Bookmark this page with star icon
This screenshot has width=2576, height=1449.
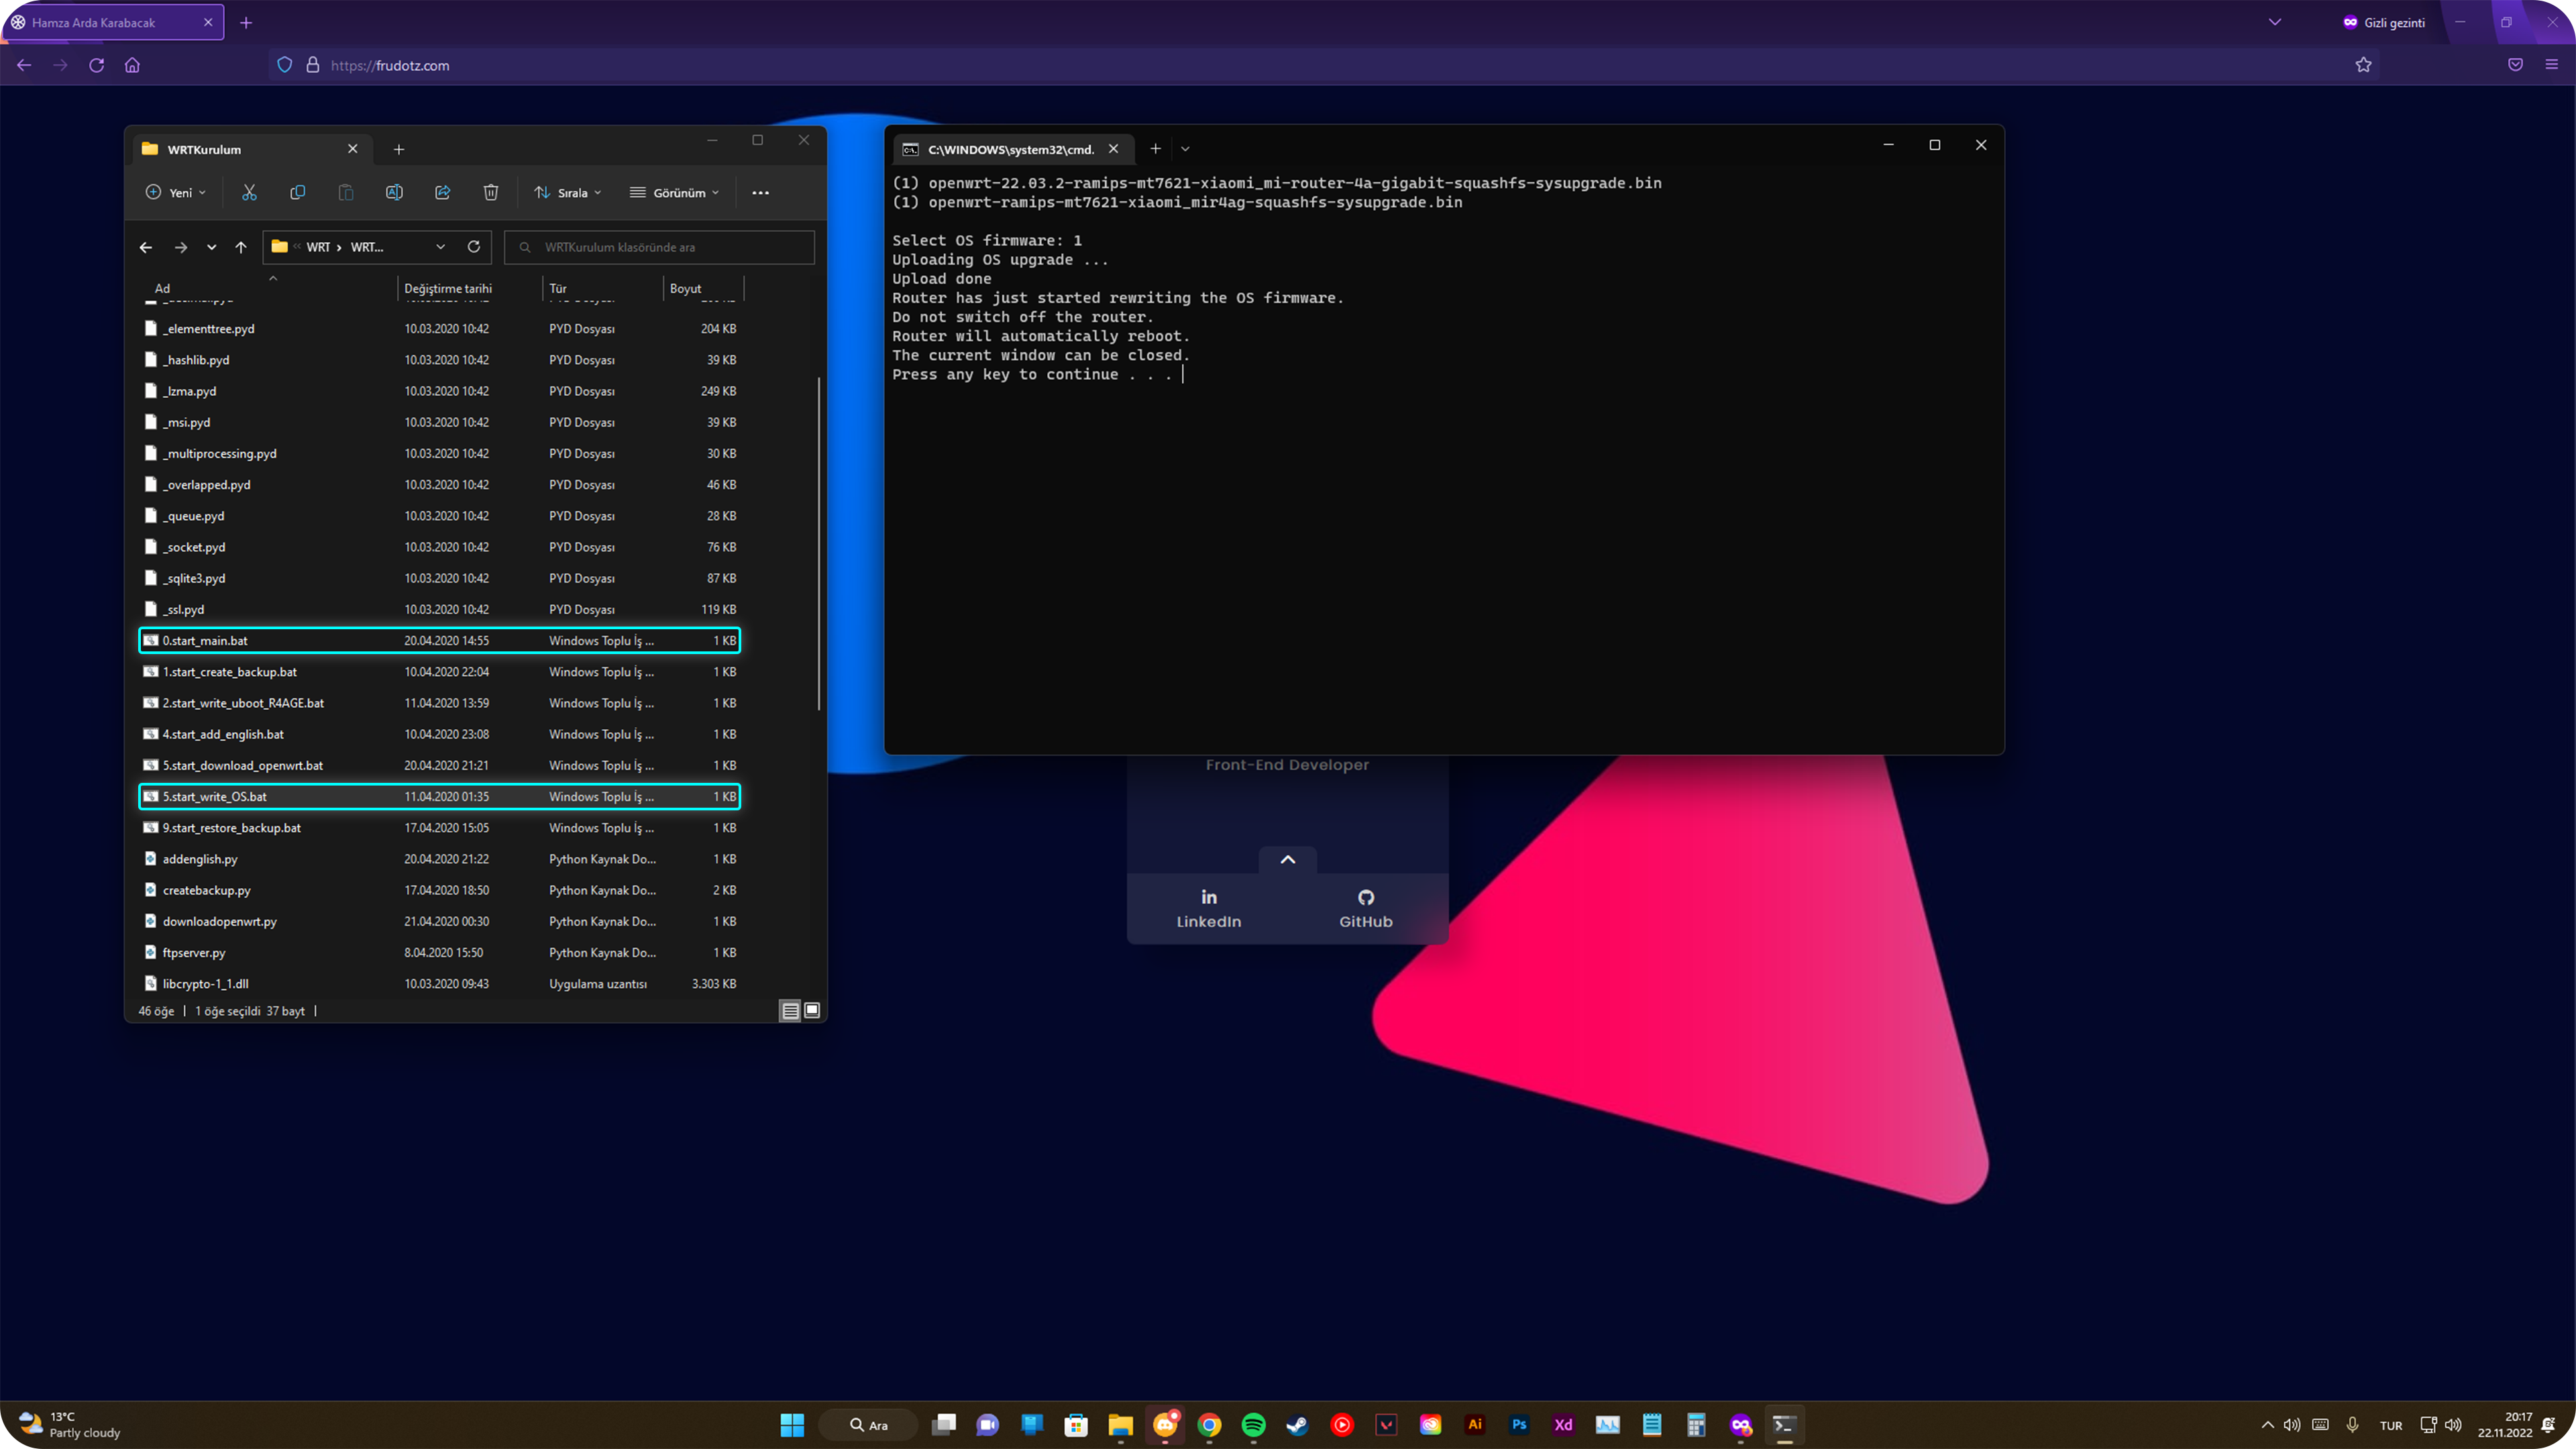click(2363, 65)
